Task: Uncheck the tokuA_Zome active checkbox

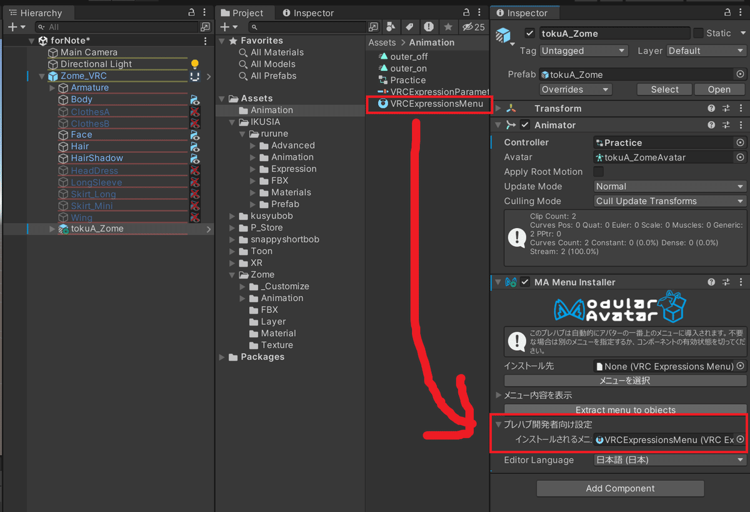Action: 529,33
